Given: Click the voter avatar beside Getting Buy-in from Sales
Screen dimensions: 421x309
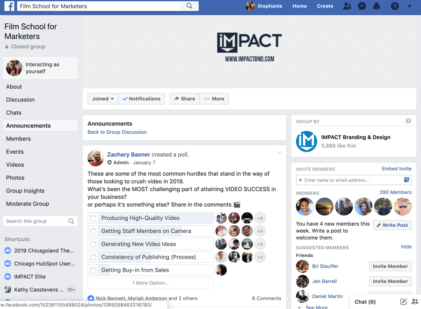Looking at the screenshot, I should pos(221,270).
